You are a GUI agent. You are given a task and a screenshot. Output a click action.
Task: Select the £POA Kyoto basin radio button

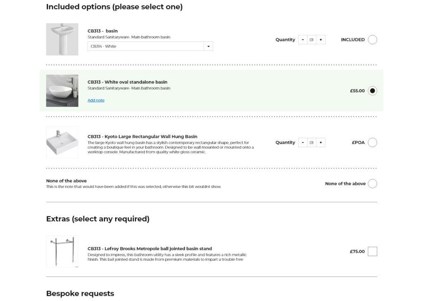[x=372, y=142]
